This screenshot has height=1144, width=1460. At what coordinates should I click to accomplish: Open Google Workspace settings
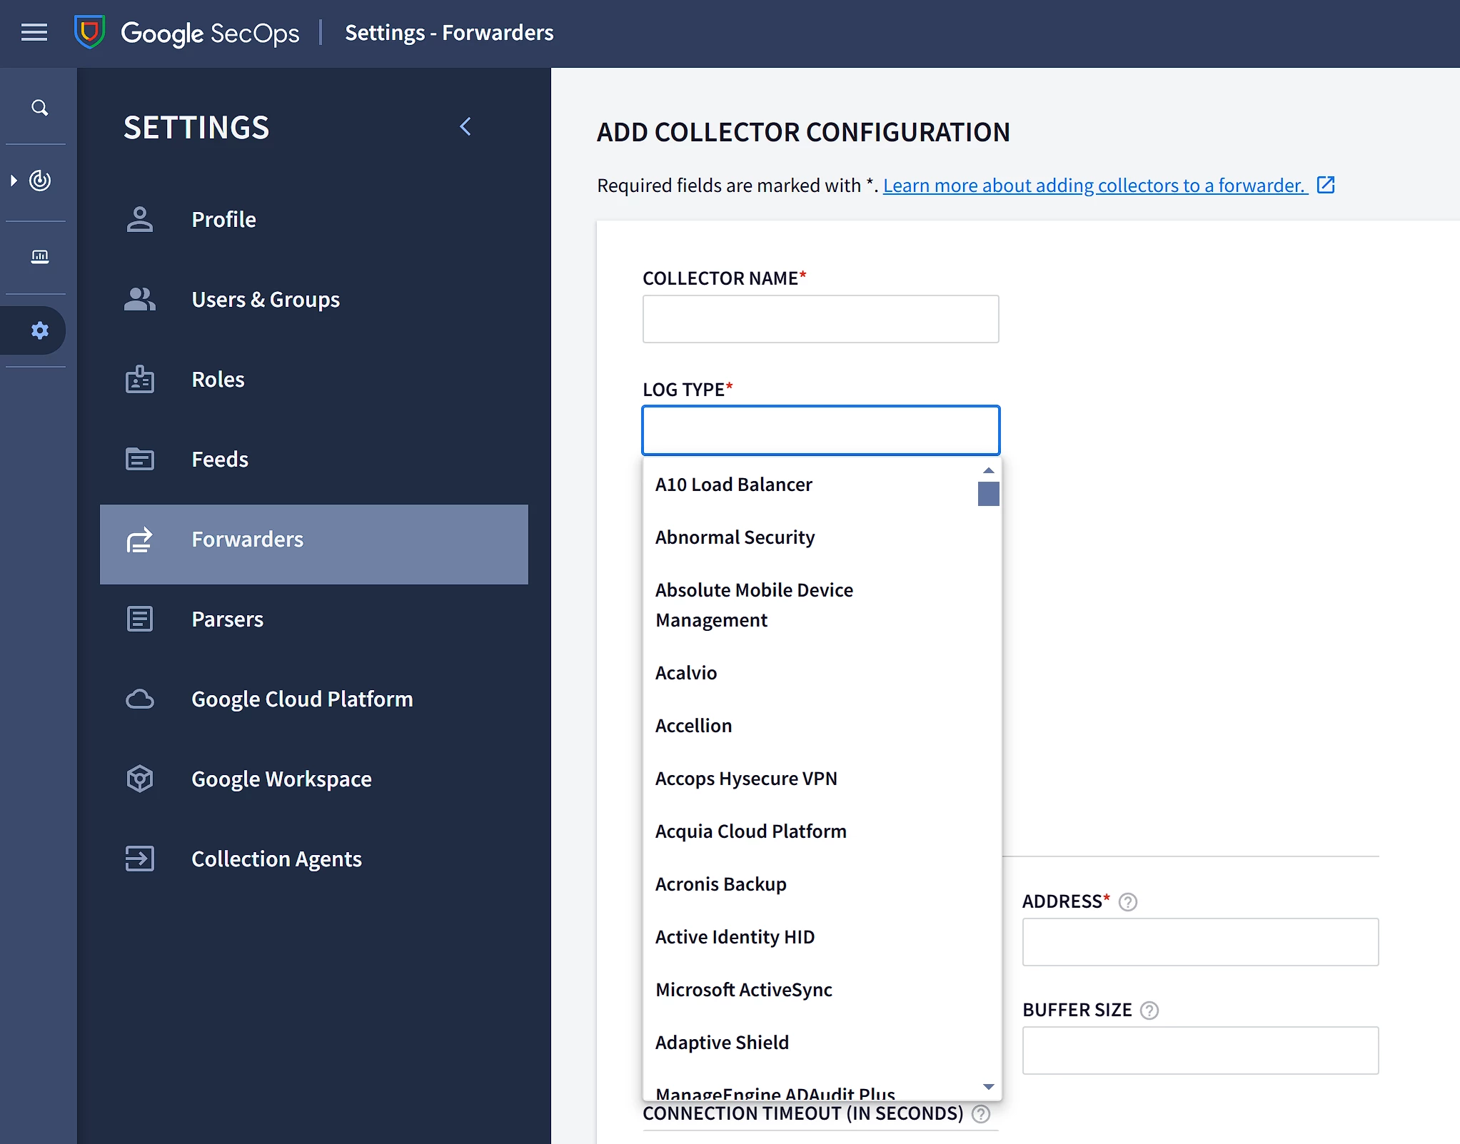[314, 779]
